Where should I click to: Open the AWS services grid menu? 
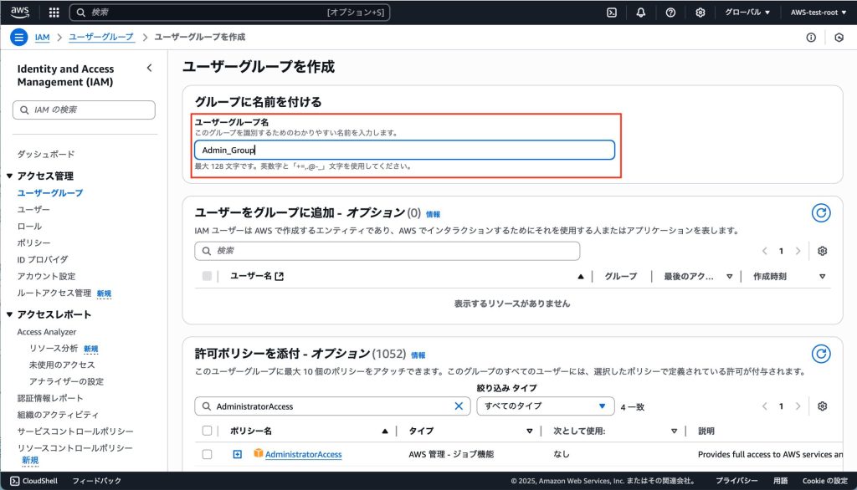click(x=54, y=12)
